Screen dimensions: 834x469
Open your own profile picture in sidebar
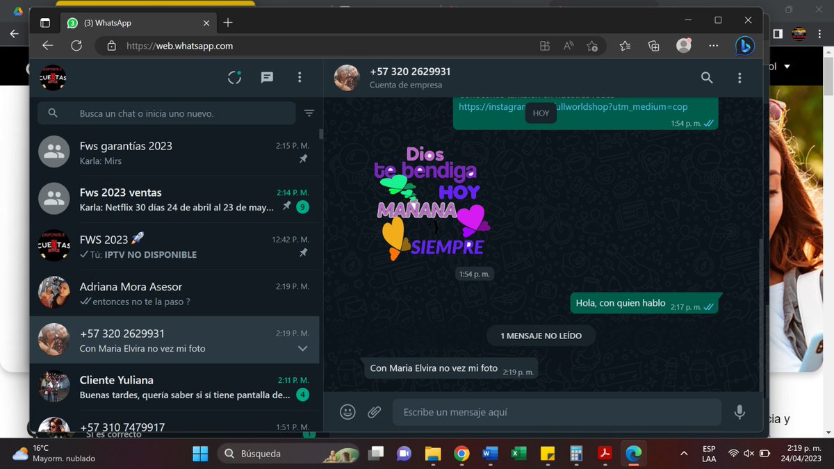(x=54, y=78)
